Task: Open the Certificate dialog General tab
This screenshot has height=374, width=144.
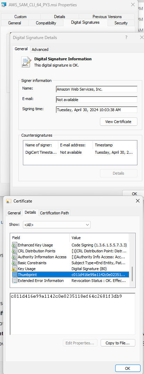Action: pos(14,213)
